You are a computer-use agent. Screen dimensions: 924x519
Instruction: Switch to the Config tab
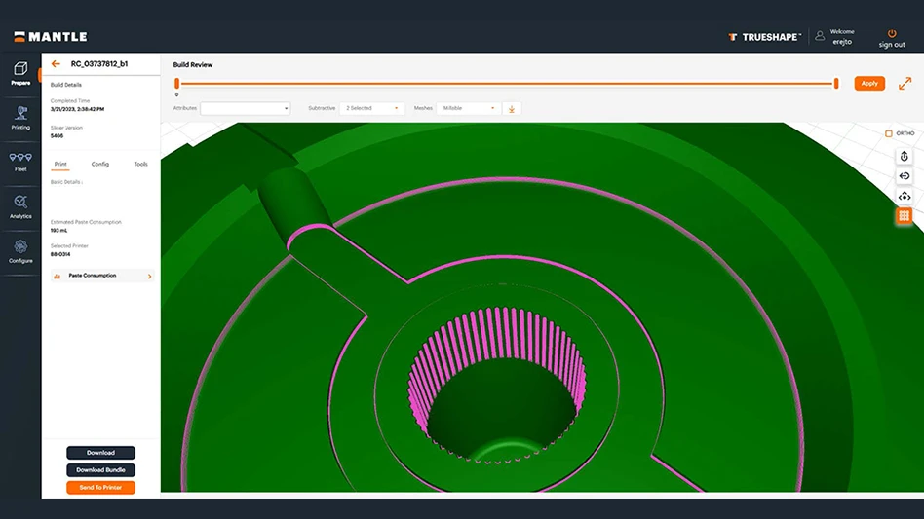point(100,164)
